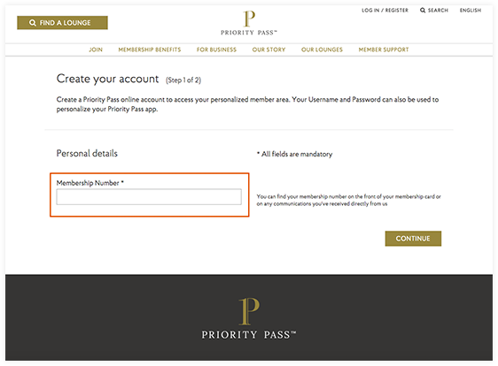The image size is (498, 366).
Task: Focus the Membership Number input field
Action: click(x=149, y=197)
